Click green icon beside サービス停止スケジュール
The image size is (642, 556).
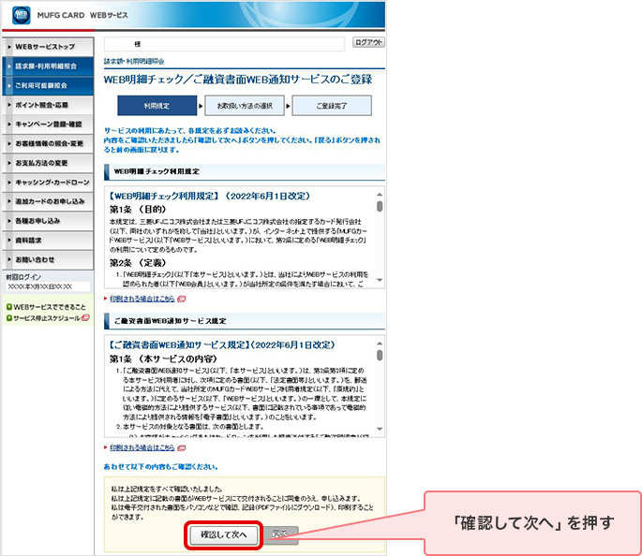click(x=8, y=318)
